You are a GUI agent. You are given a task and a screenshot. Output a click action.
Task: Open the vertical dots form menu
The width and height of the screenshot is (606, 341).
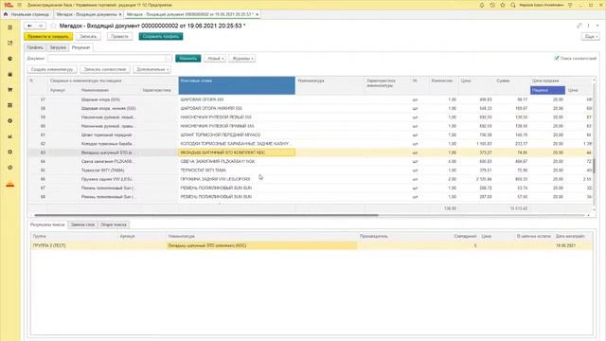(x=588, y=26)
